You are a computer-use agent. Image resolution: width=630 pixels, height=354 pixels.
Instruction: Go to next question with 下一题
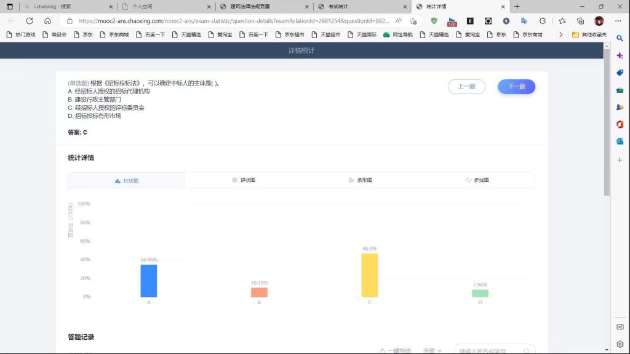pos(516,87)
